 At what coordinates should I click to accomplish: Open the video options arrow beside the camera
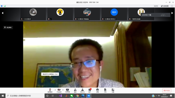pos(63,90)
